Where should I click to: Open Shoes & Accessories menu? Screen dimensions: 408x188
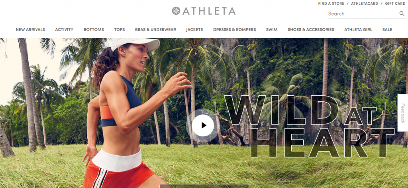tap(311, 29)
